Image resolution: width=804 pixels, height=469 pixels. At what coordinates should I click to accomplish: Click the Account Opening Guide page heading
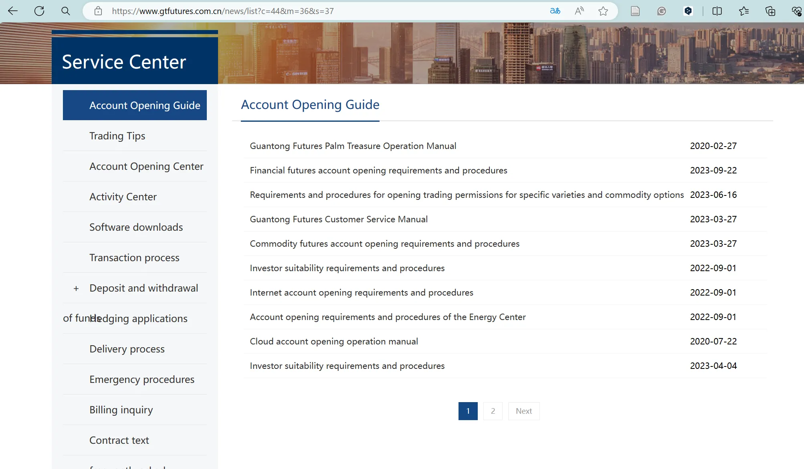point(310,105)
